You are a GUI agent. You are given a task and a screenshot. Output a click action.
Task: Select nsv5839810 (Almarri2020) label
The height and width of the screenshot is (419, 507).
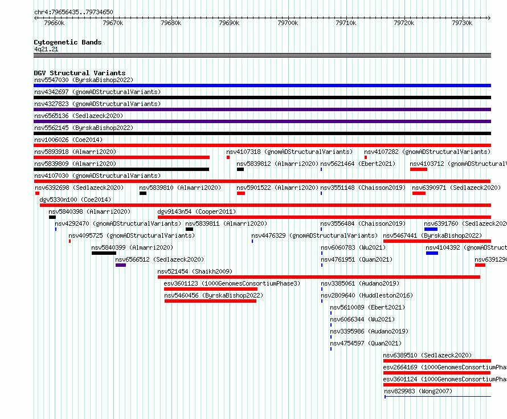coord(180,188)
